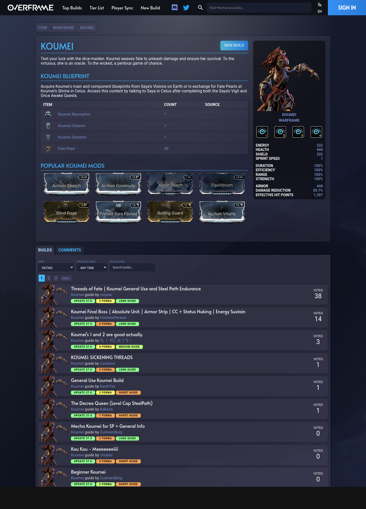Click the Koumei Systems item icon

48,137
